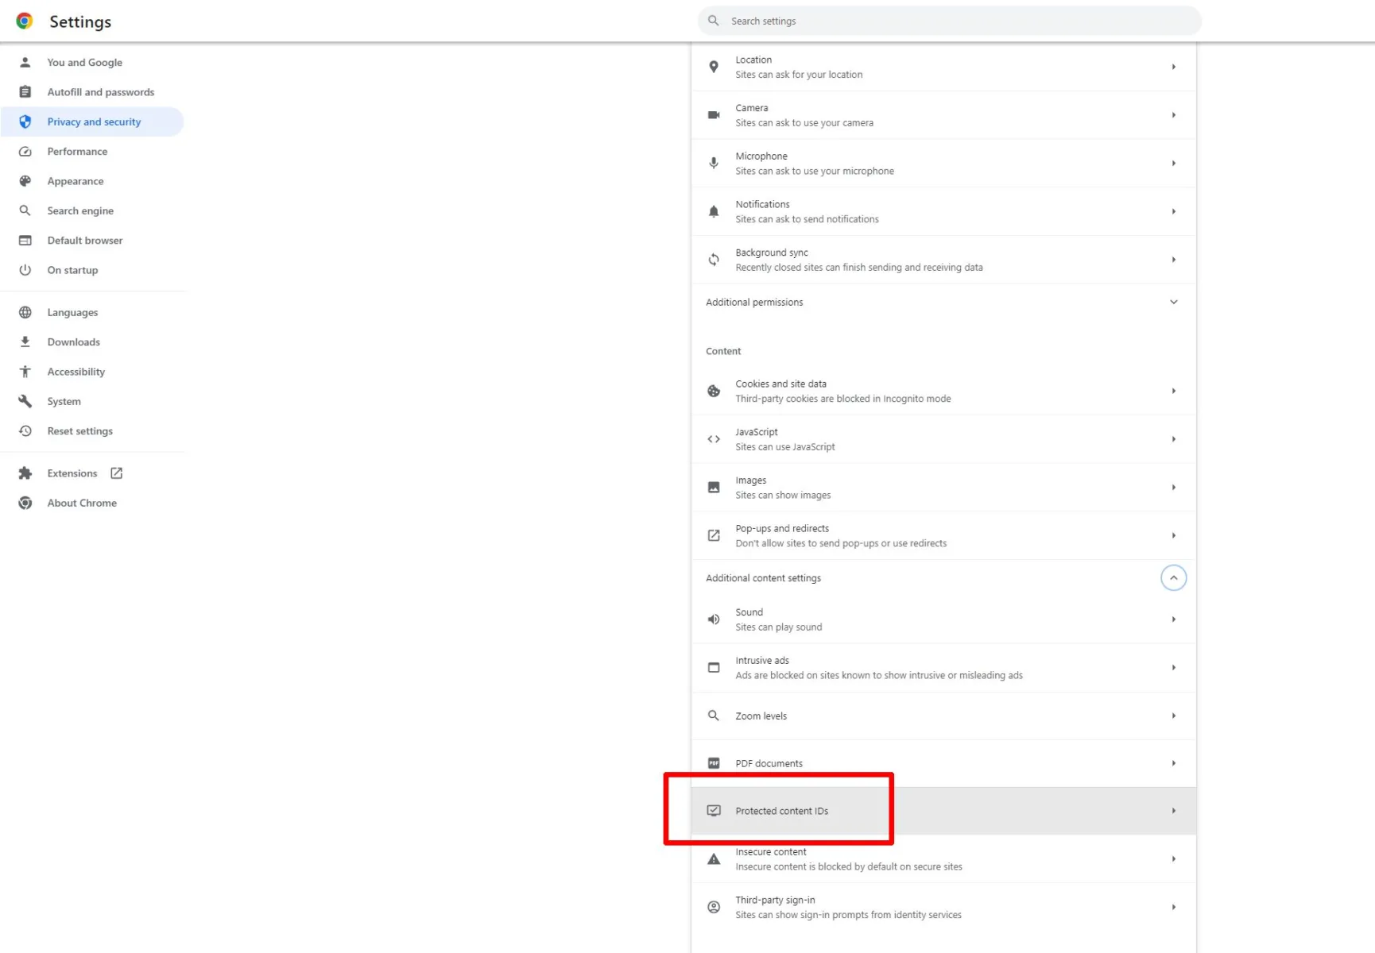Click the Languages globe icon
This screenshot has width=1375, height=953.
coord(25,312)
